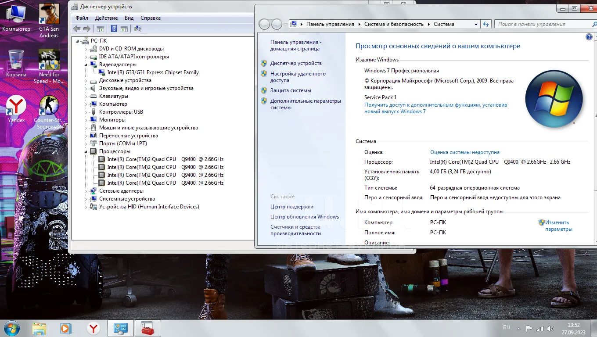
Task: Expand the Мониторы device category
Action: [86, 119]
